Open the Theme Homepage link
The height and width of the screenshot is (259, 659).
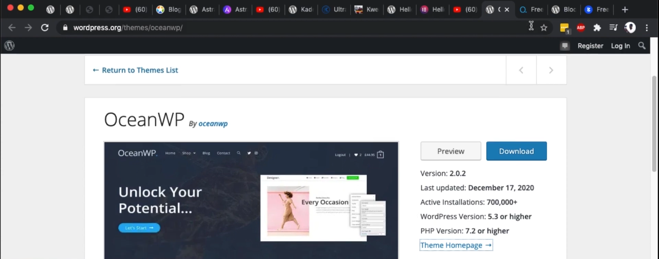pos(456,245)
